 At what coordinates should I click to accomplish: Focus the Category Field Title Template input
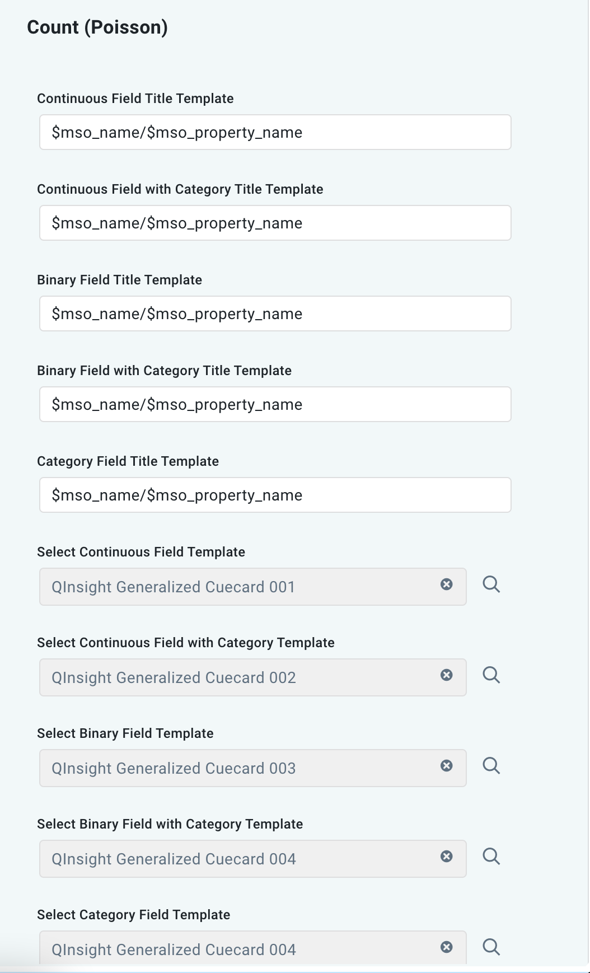[x=274, y=495]
